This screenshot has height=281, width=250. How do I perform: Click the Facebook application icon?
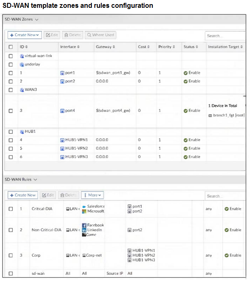click(x=84, y=225)
